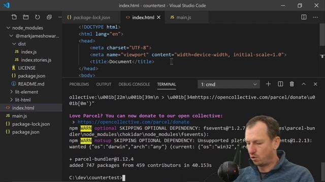Open the OUTPUT panel tab
325x182 pixels.
click(x=104, y=84)
